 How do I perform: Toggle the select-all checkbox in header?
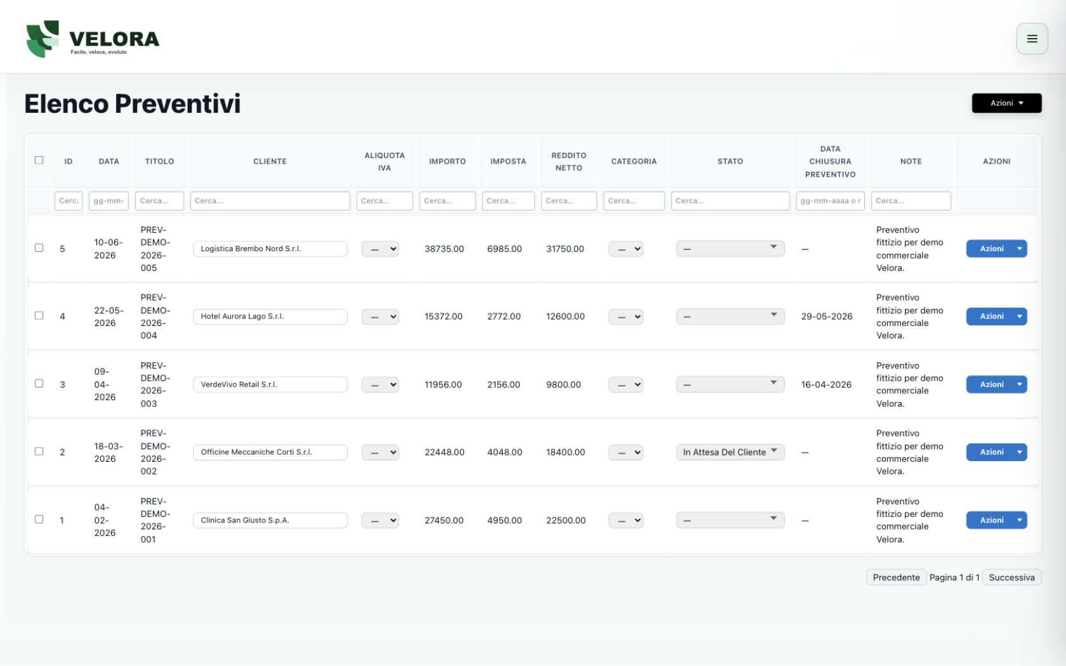click(39, 160)
